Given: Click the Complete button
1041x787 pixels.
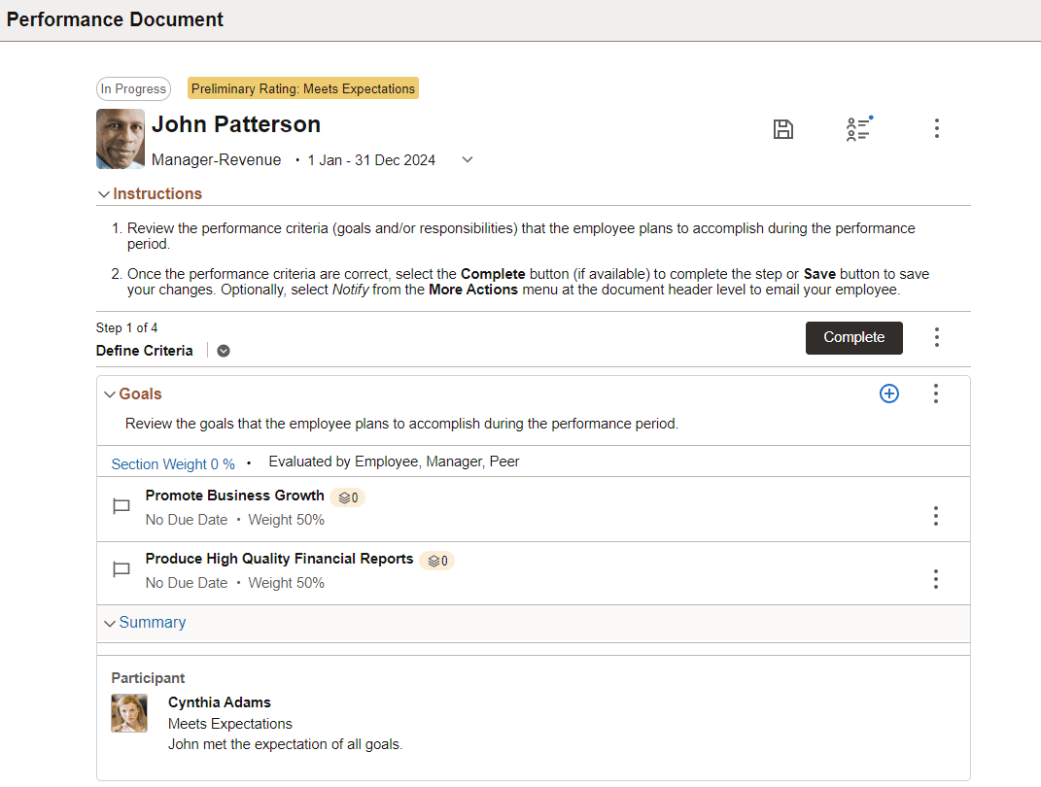Looking at the screenshot, I should (x=853, y=337).
